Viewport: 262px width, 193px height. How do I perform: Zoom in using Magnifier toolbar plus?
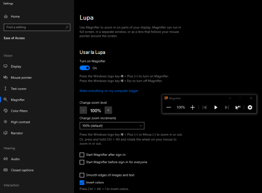click(x=192, y=107)
